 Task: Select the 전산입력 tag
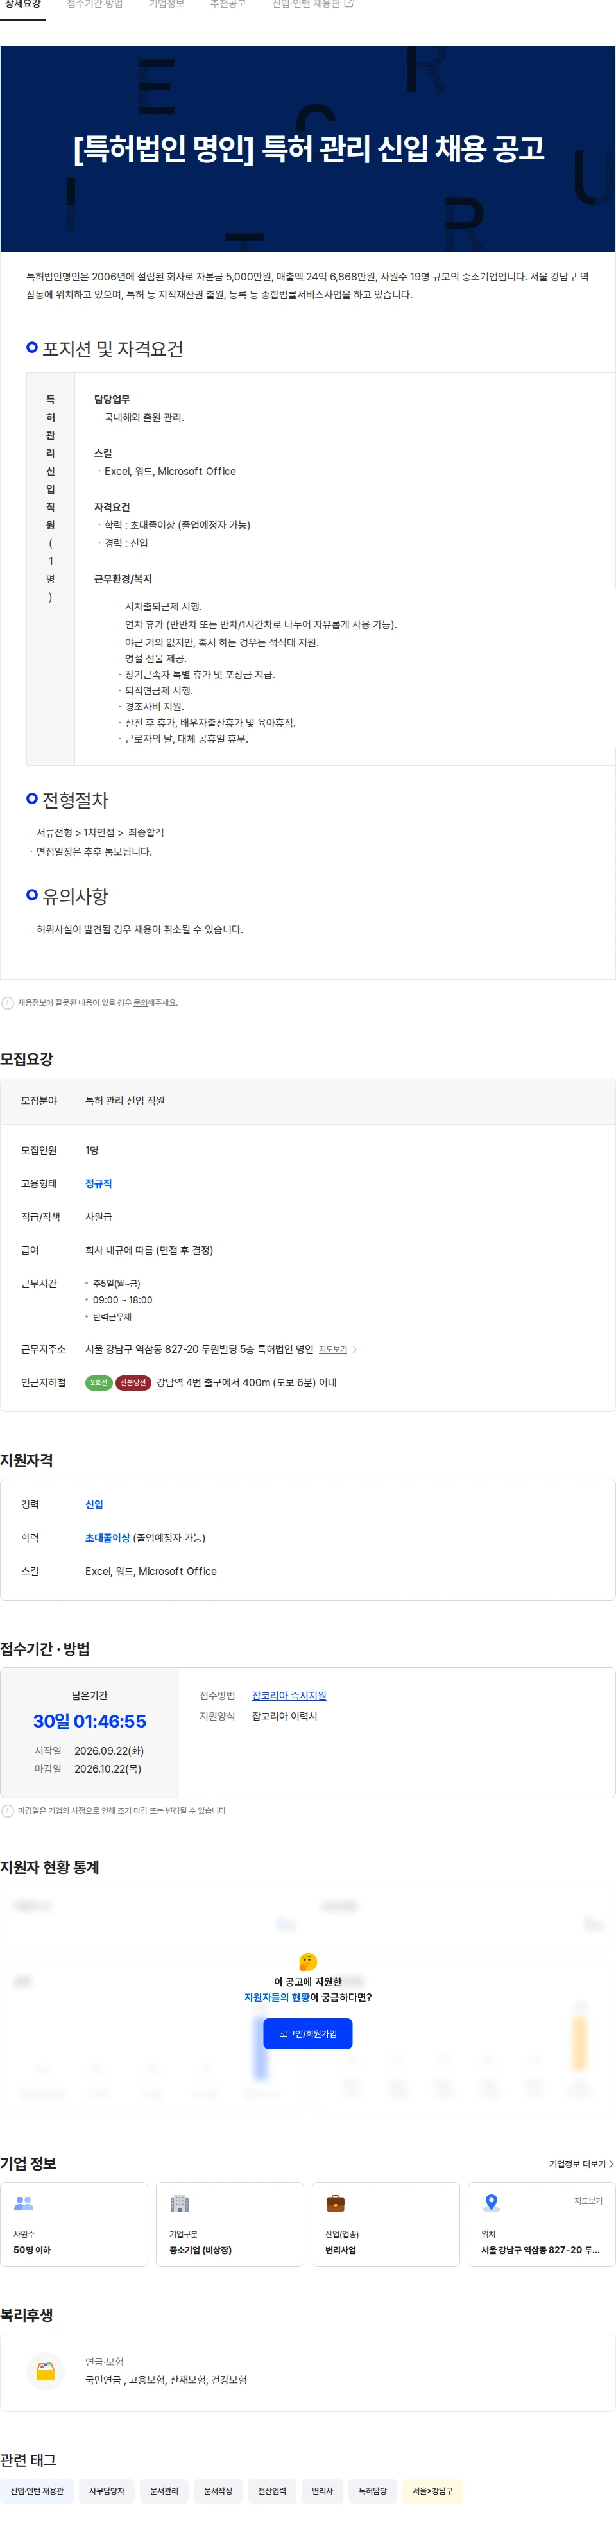point(271,2491)
